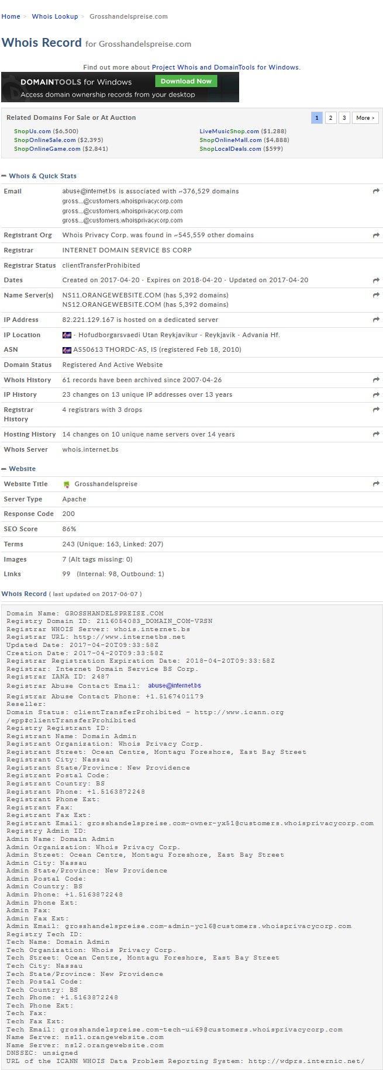Follow the Project Whois and DomainTools for Windows link

pos(225,67)
